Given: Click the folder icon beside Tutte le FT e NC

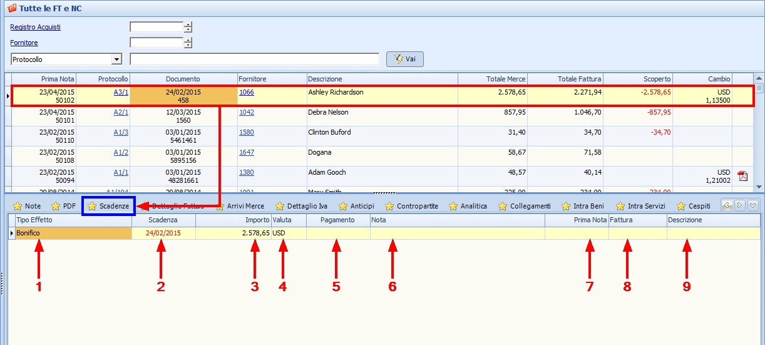Looking at the screenshot, I should coord(11,9).
